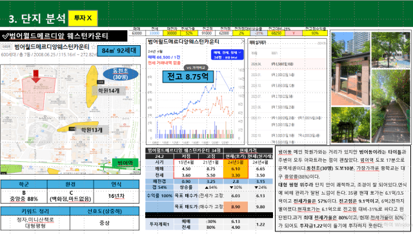Select the 갭 54% cell
The image size is (413, 234).
point(159,188)
